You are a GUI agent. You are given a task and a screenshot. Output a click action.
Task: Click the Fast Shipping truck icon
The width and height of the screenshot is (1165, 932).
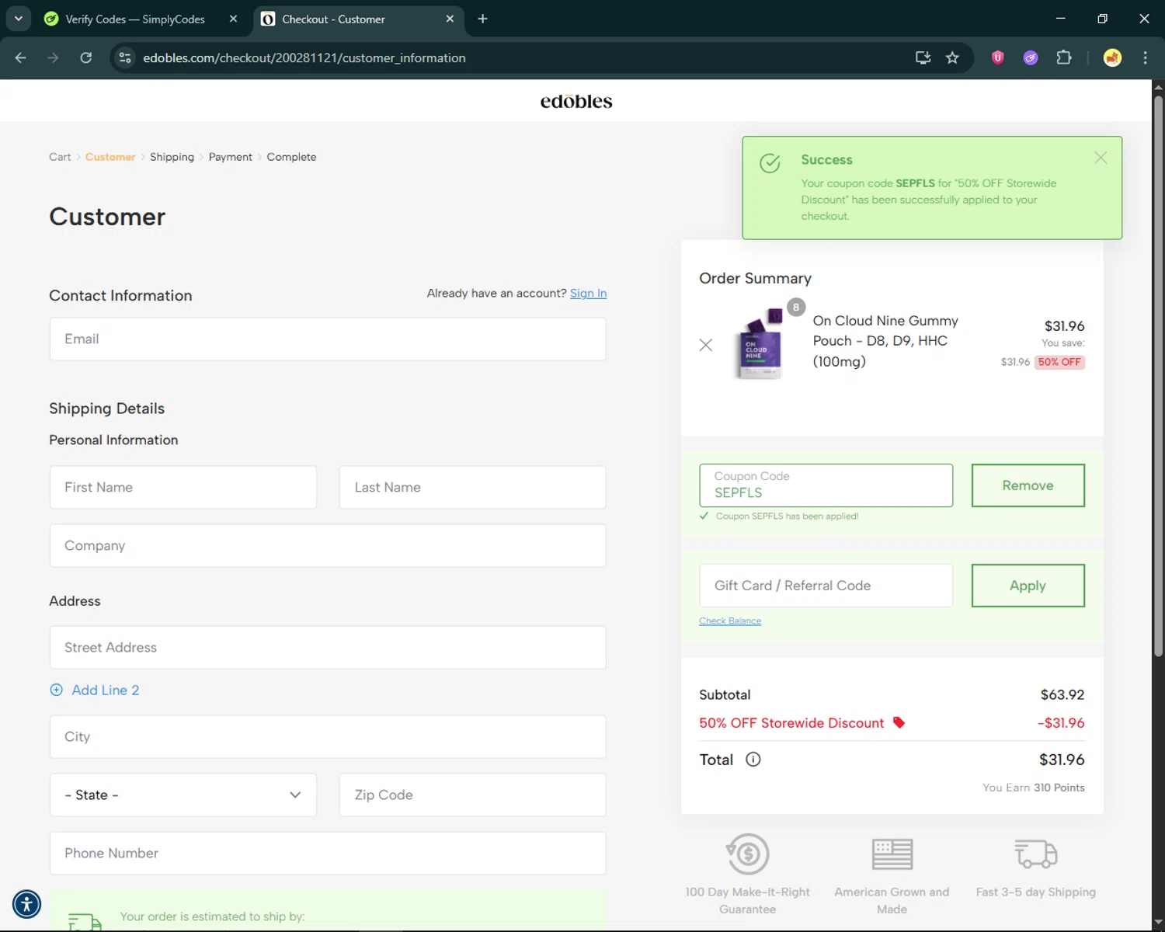[1036, 854]
